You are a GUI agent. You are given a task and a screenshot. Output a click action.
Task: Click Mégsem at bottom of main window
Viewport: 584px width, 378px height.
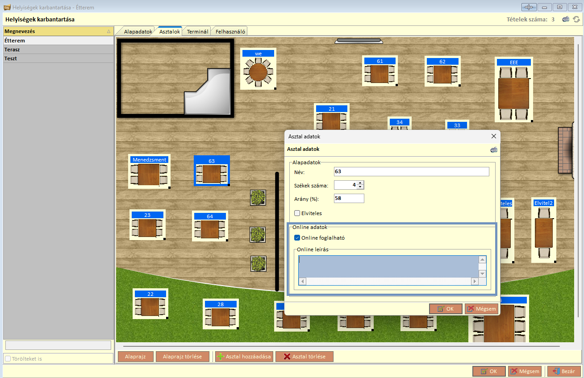coord(525,371)
